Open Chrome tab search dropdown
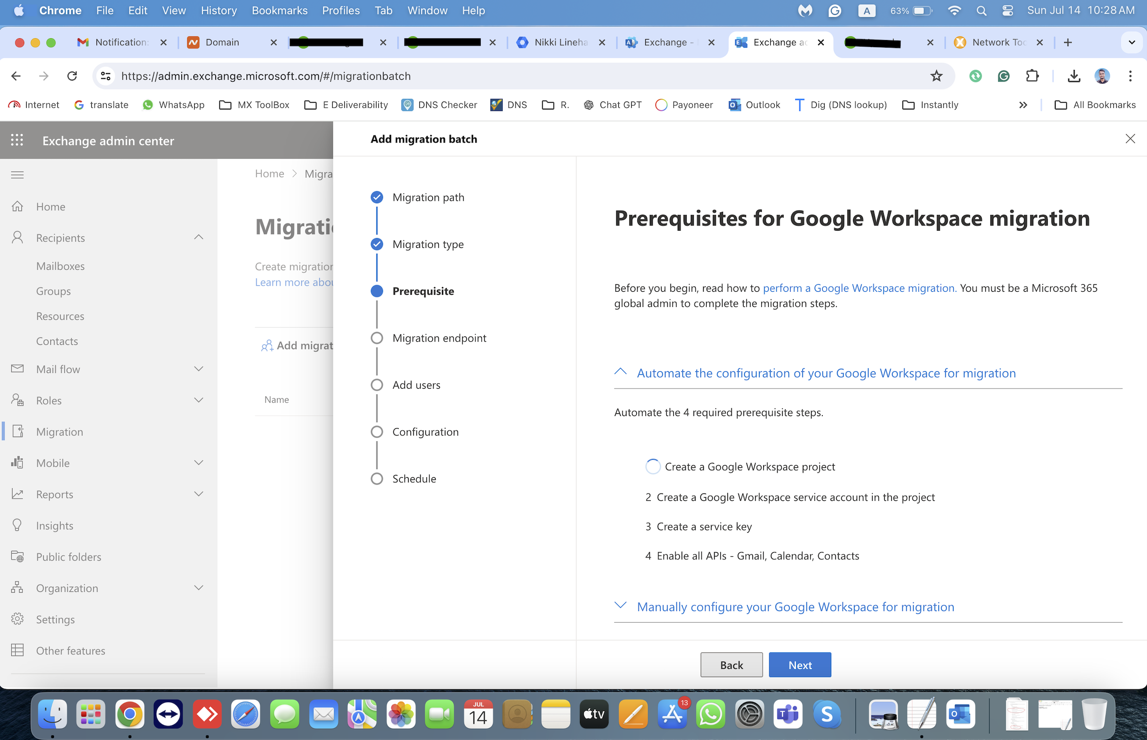 coord(1131,42)
